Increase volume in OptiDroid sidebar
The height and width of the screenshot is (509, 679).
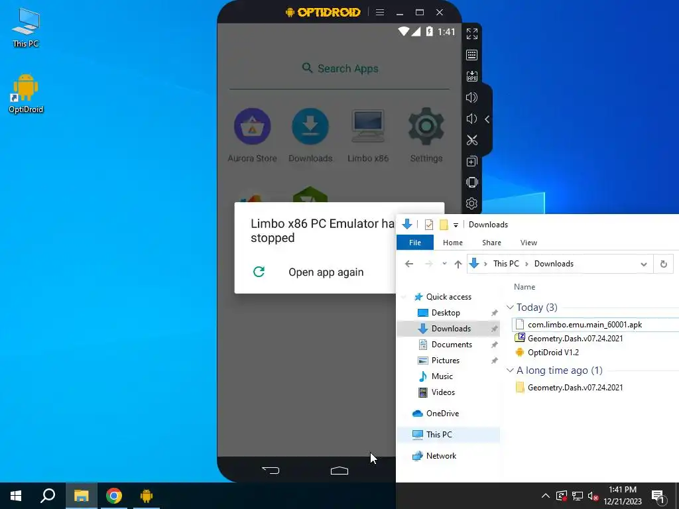(x=471, y=97)
